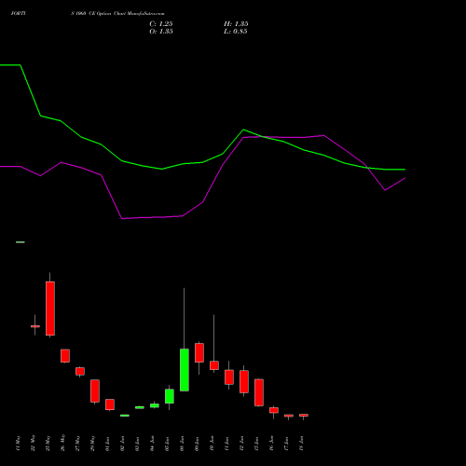Click the '25 May' date axis label
Viewport: 466px width, 466px height.
pos(48,444)
